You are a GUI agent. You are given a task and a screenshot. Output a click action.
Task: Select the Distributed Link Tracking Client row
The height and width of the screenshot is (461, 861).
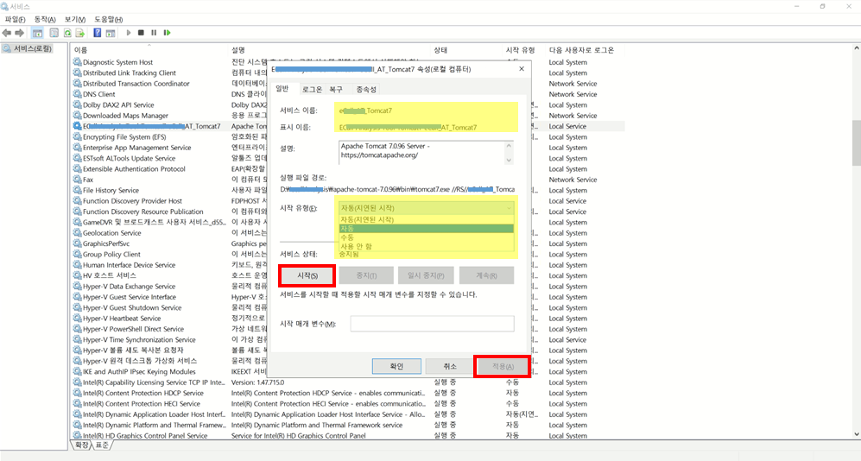point(130,73)
